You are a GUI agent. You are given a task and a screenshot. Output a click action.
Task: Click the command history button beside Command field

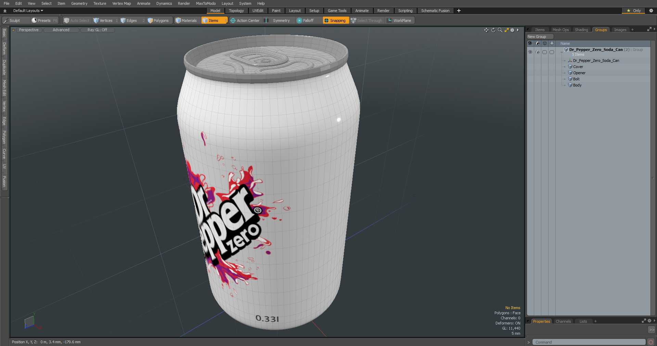point(651,342)
